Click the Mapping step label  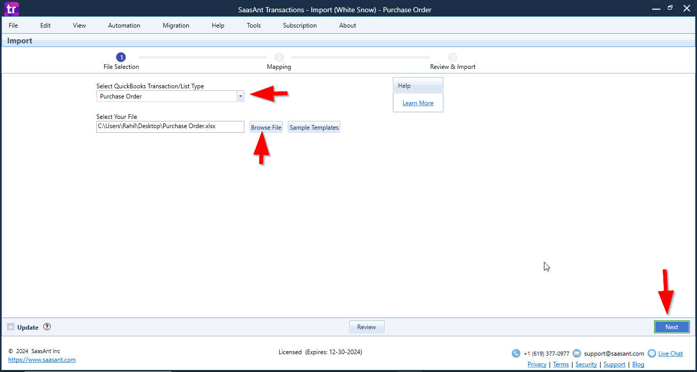[x=279, y=67]
